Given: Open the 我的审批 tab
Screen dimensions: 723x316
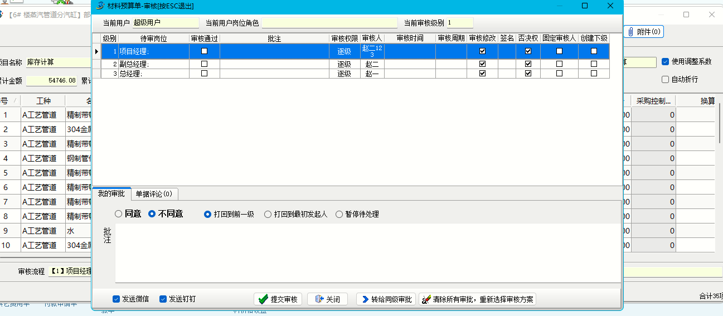Looking at the screenshot, I should pos(111,193).
